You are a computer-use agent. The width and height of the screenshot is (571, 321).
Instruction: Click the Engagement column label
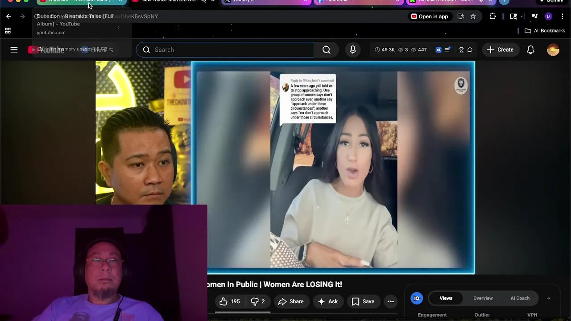(432, 315)
